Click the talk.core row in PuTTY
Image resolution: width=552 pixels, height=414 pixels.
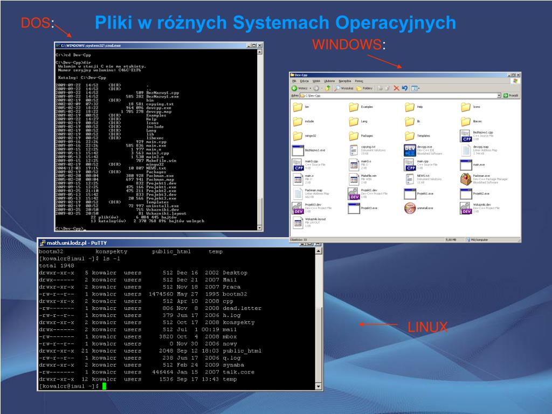pyautogui.click(x=147, y=372)
